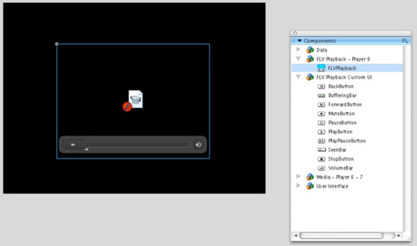Image resolution: width=417 pixels, height=246 pixels.
Task: Select the PlayPauseButton component icon
Action: pyautogui.click(x=322, y=141)
